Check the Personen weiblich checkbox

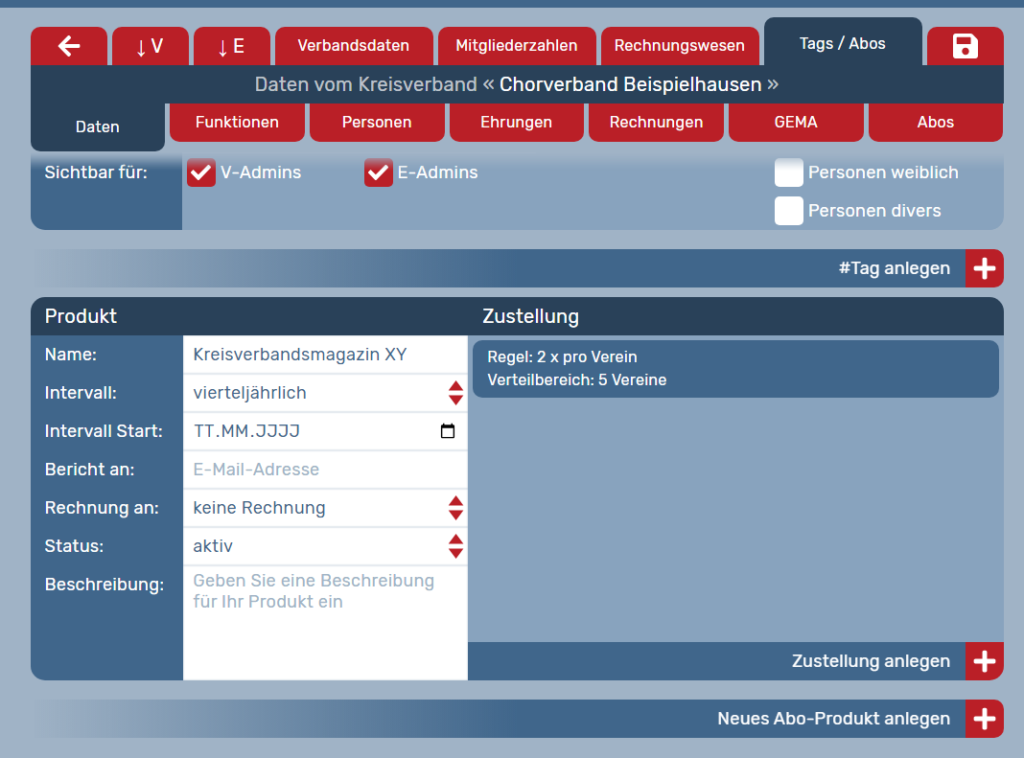[x=789, y=172]
